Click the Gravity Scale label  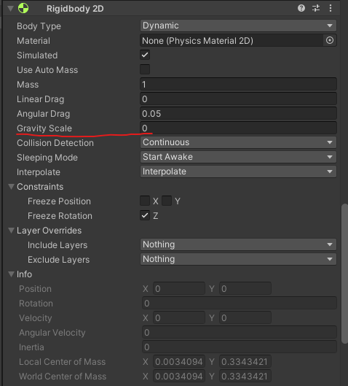[44, 128]
